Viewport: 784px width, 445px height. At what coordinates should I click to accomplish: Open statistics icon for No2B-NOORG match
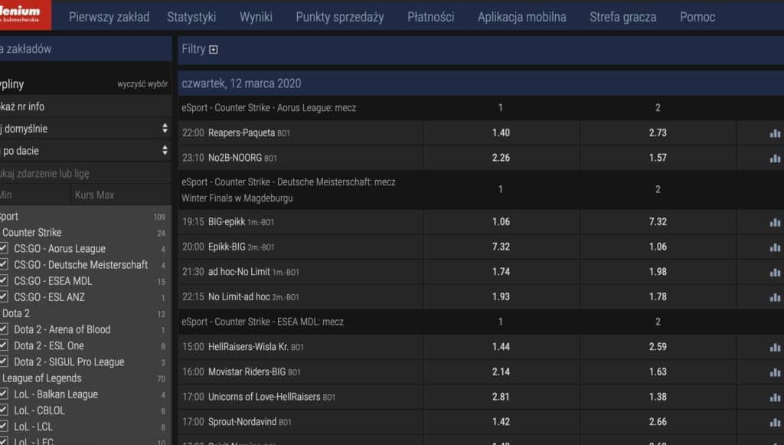[x=775, y=158]
